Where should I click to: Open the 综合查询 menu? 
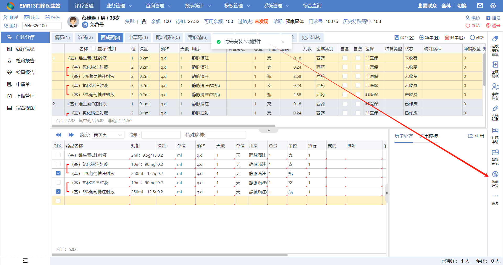point(312,6)
